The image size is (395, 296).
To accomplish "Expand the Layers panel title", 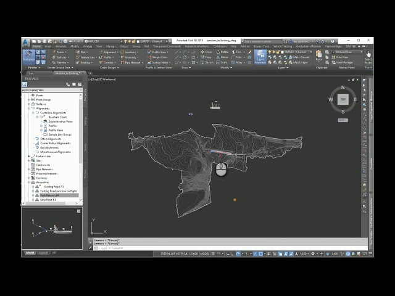I will (283, 67).
